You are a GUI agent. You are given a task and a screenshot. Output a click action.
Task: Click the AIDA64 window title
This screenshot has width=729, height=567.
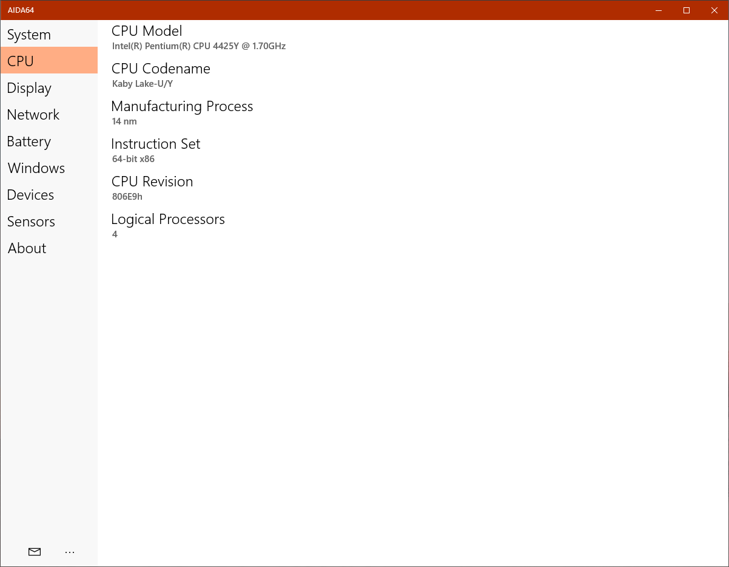pos(21,10)
